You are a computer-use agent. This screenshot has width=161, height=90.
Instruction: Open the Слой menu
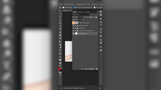pyautogui.click(x=88, y=4)
